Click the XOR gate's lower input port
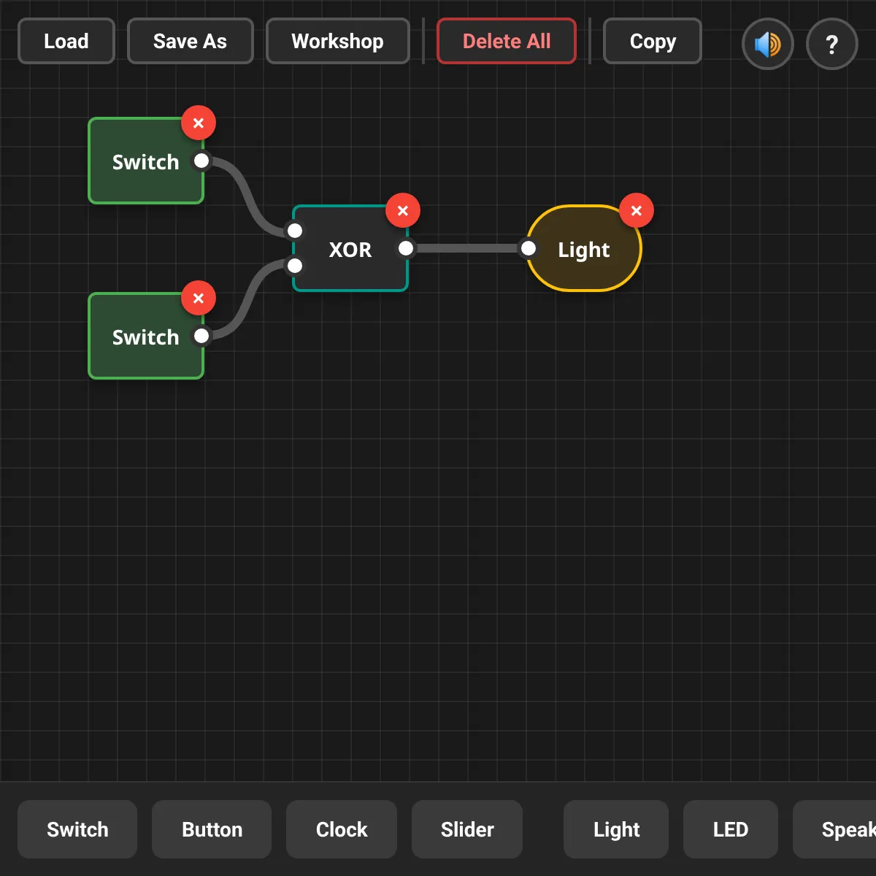 pos(295,266)
